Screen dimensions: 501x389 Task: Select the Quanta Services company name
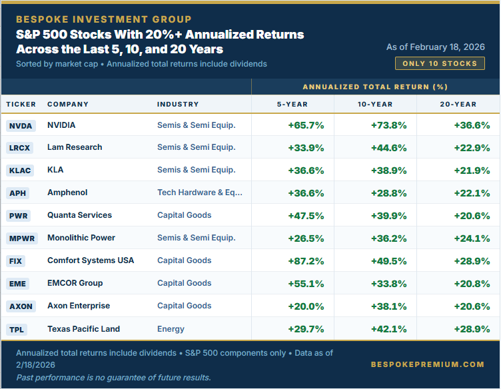tap(79, 215)
